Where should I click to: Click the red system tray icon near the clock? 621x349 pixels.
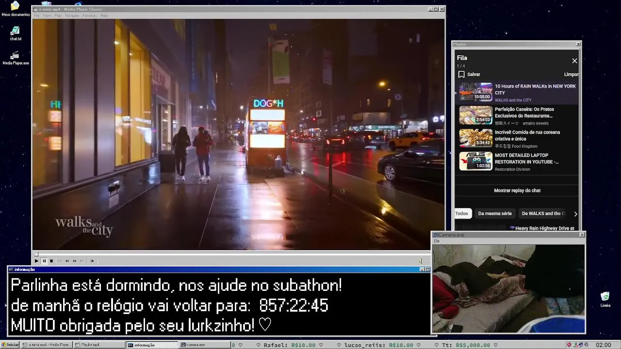click(x=569, y=345)
